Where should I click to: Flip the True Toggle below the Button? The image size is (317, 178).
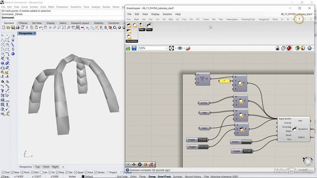(242, 151)
